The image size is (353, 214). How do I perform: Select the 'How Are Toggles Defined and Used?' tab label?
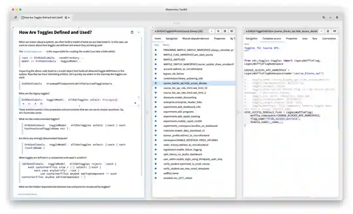click(x=43, y=17)
